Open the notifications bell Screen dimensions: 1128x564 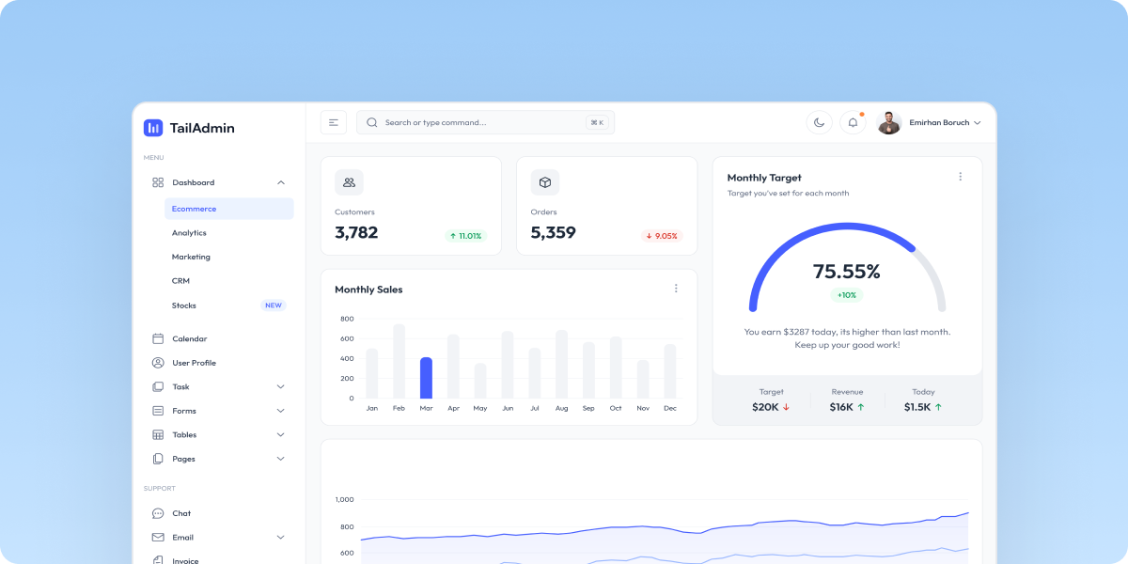click(x=853, y=122)
